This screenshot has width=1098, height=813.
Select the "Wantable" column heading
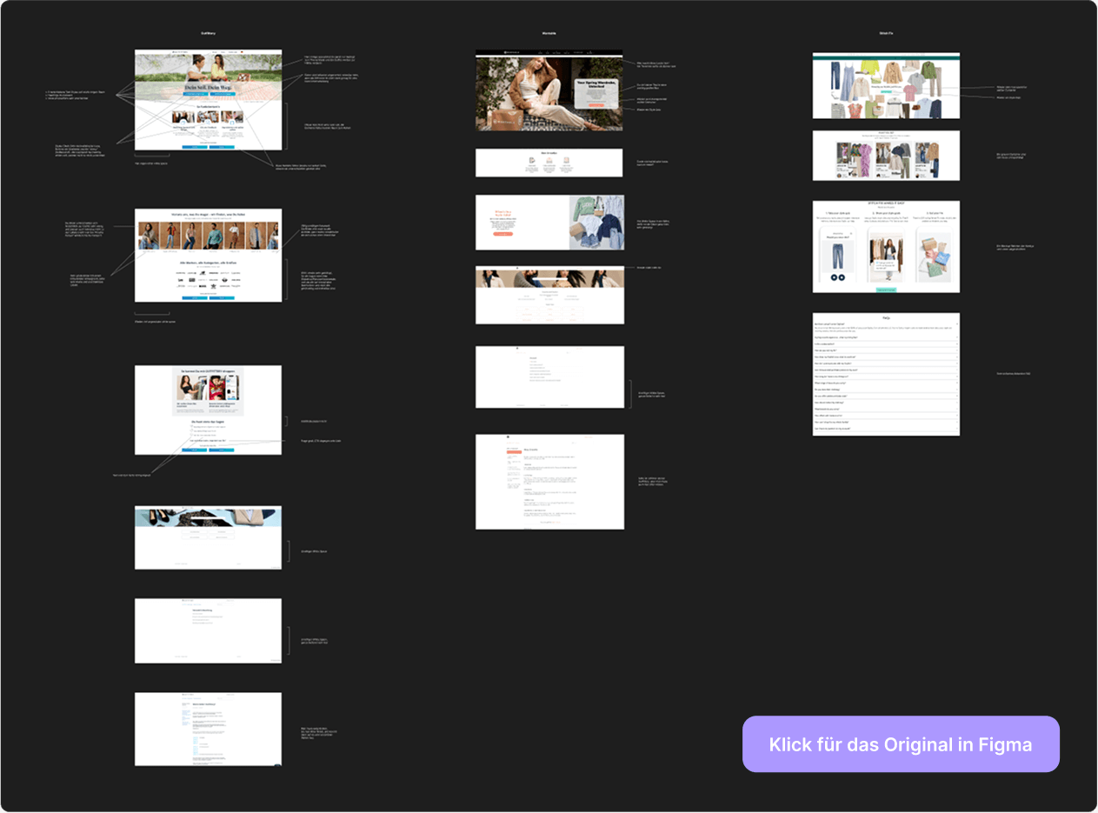pyautogui.click(x=549, y=34)
